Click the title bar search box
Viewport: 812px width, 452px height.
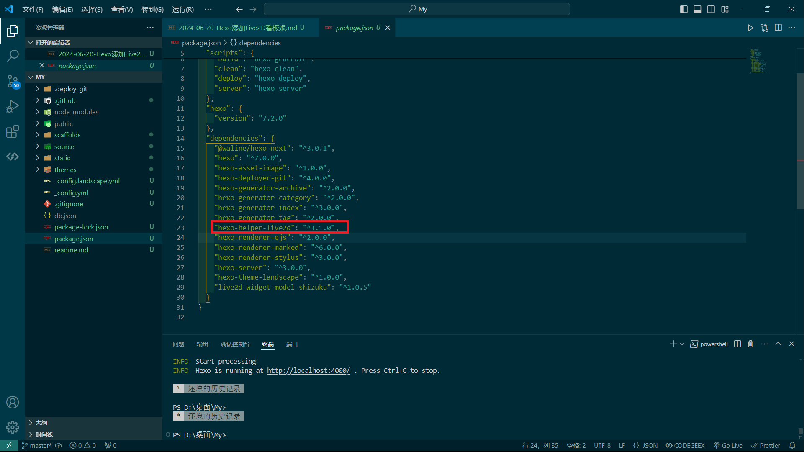(417, 9)
